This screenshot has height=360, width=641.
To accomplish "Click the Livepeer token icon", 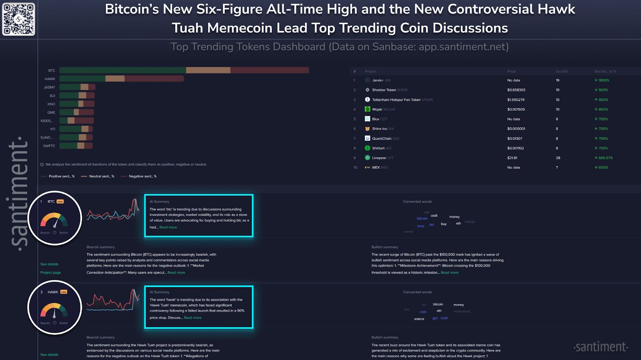I will [x=367, y=158].
